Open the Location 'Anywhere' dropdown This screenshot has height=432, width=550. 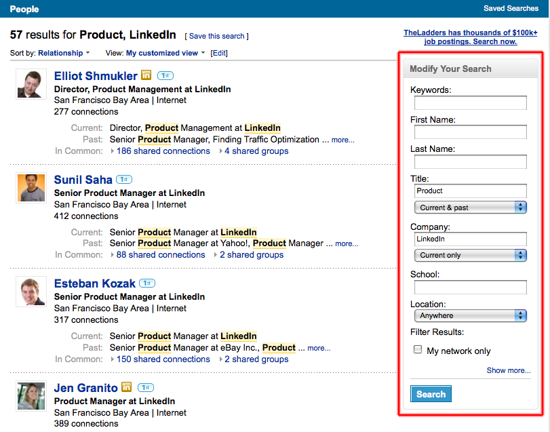pyautogui.click(x=470, y=315)
